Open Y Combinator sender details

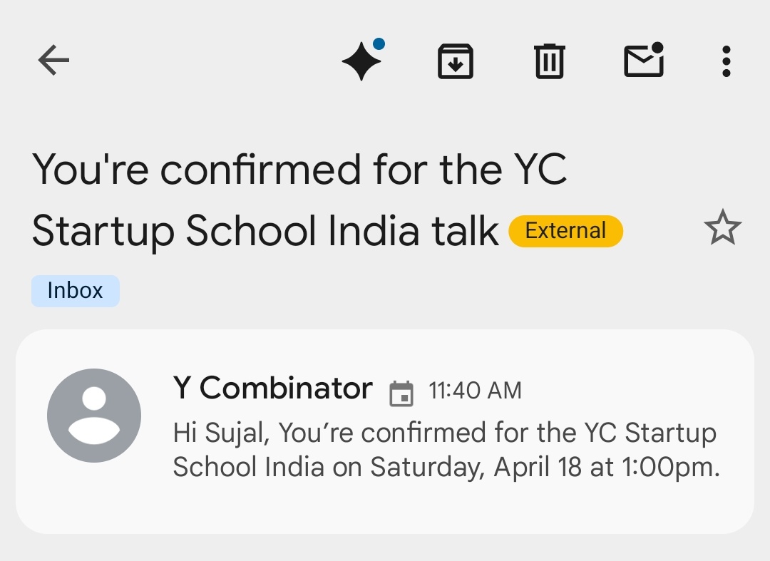[x=272, y=388]
